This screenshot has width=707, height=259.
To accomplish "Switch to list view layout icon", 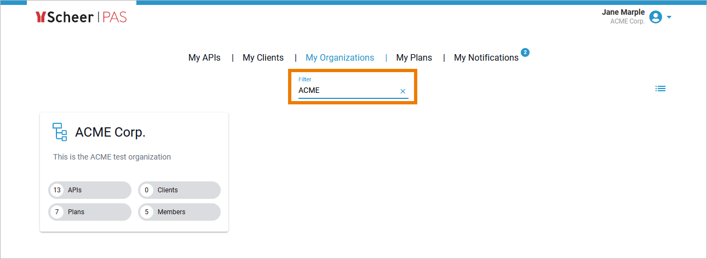I will [x=660, y=89].
